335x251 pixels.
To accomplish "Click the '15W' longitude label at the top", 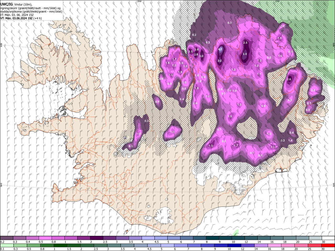I will (x=277, y=1).
